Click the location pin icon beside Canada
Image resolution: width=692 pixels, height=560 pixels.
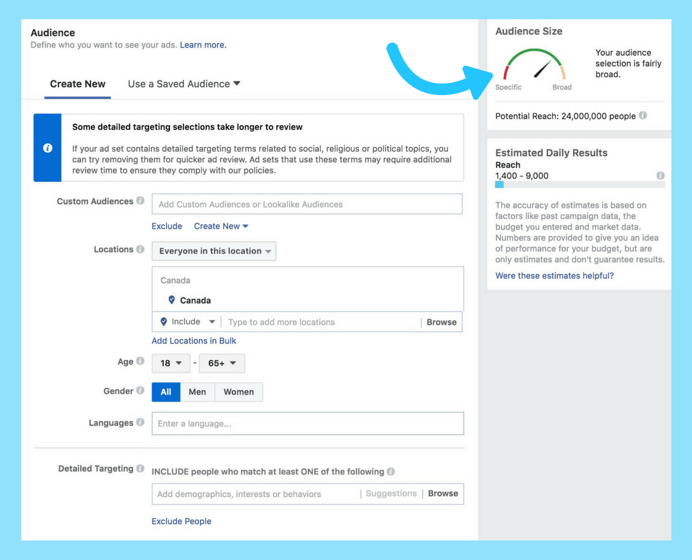[171, 300]
